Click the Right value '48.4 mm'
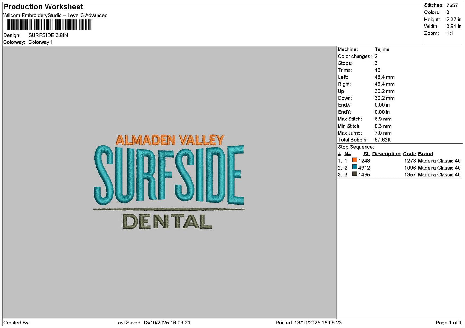465x328 pixels. (x=385, y=84)
